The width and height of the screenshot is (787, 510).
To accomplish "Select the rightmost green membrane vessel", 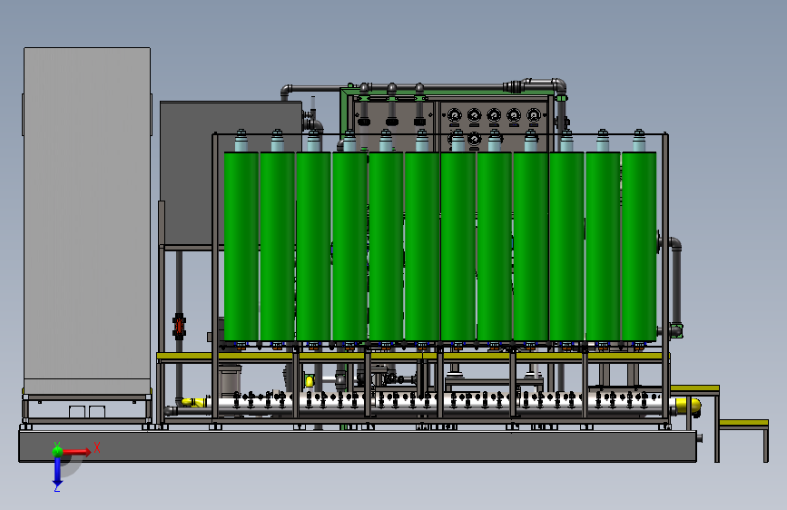I will (638, 246).
